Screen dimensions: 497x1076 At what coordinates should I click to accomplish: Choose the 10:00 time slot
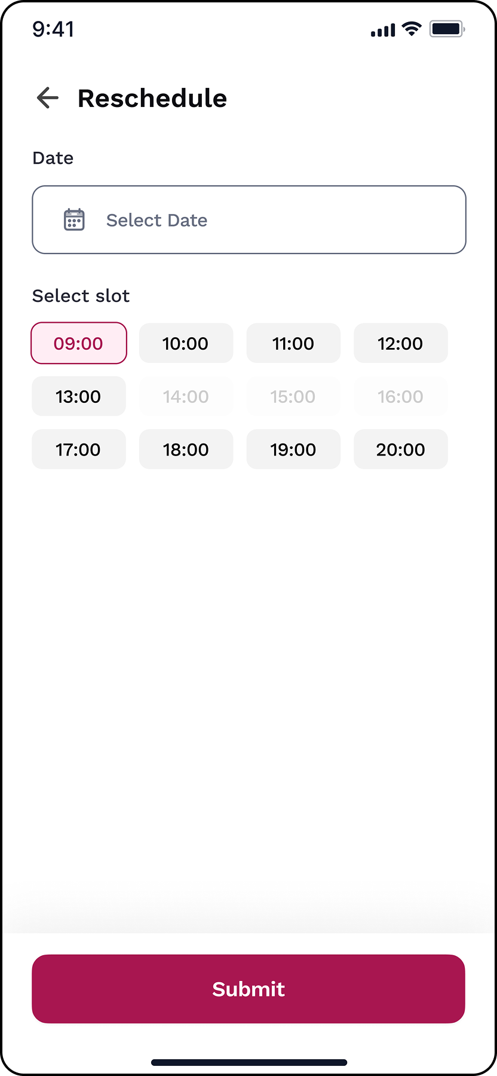186,343
